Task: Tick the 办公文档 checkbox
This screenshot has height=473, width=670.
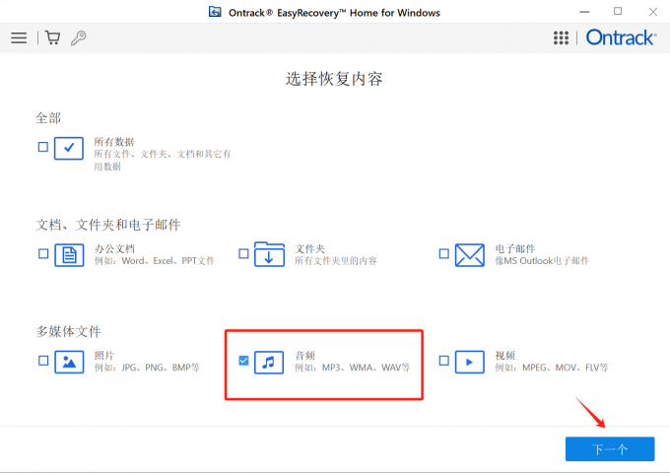Action: 43,254
